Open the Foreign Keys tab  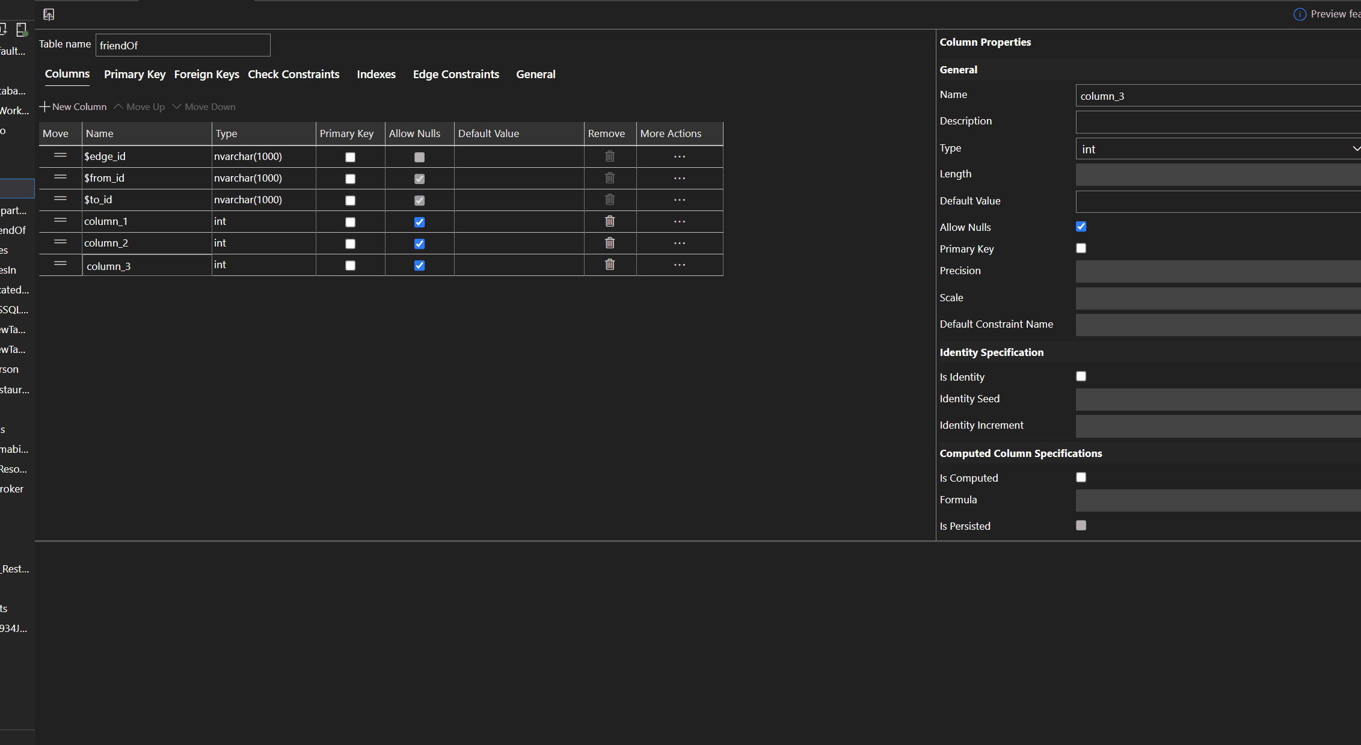pos(207,75)
